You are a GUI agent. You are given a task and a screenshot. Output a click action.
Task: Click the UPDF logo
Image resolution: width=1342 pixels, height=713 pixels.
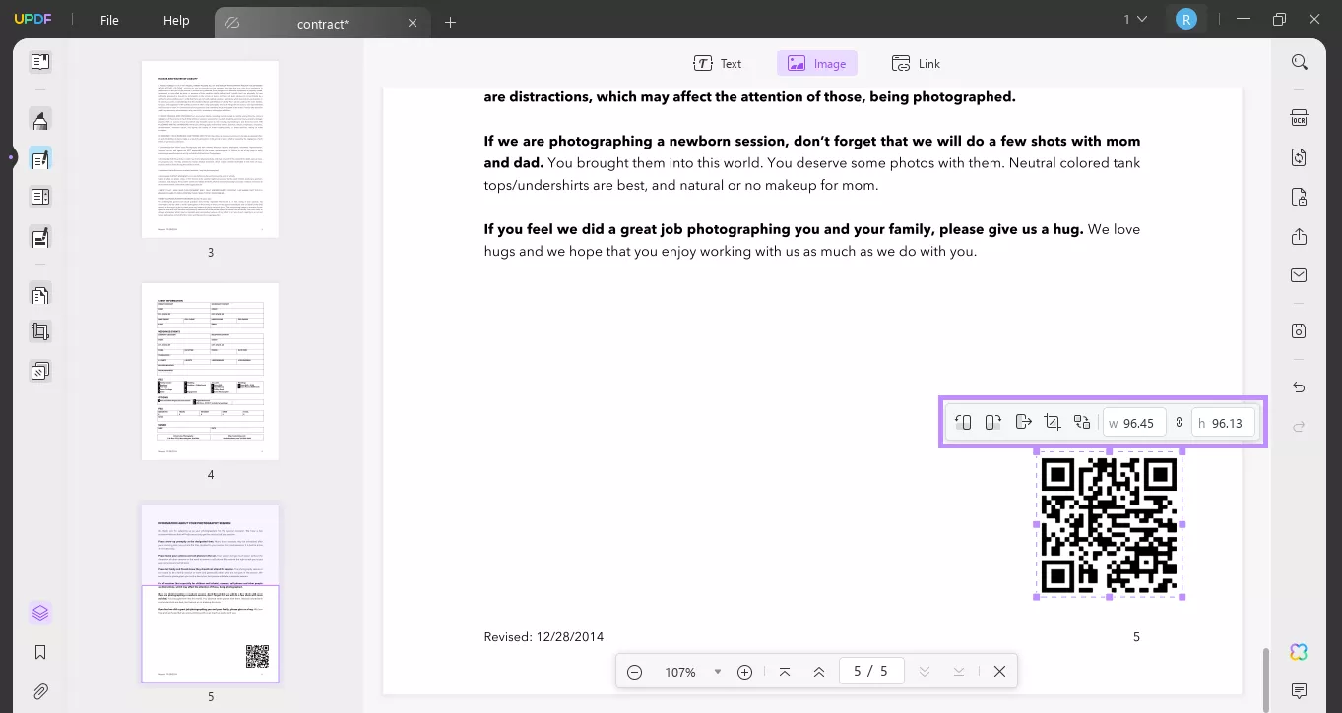pos(32,20)
